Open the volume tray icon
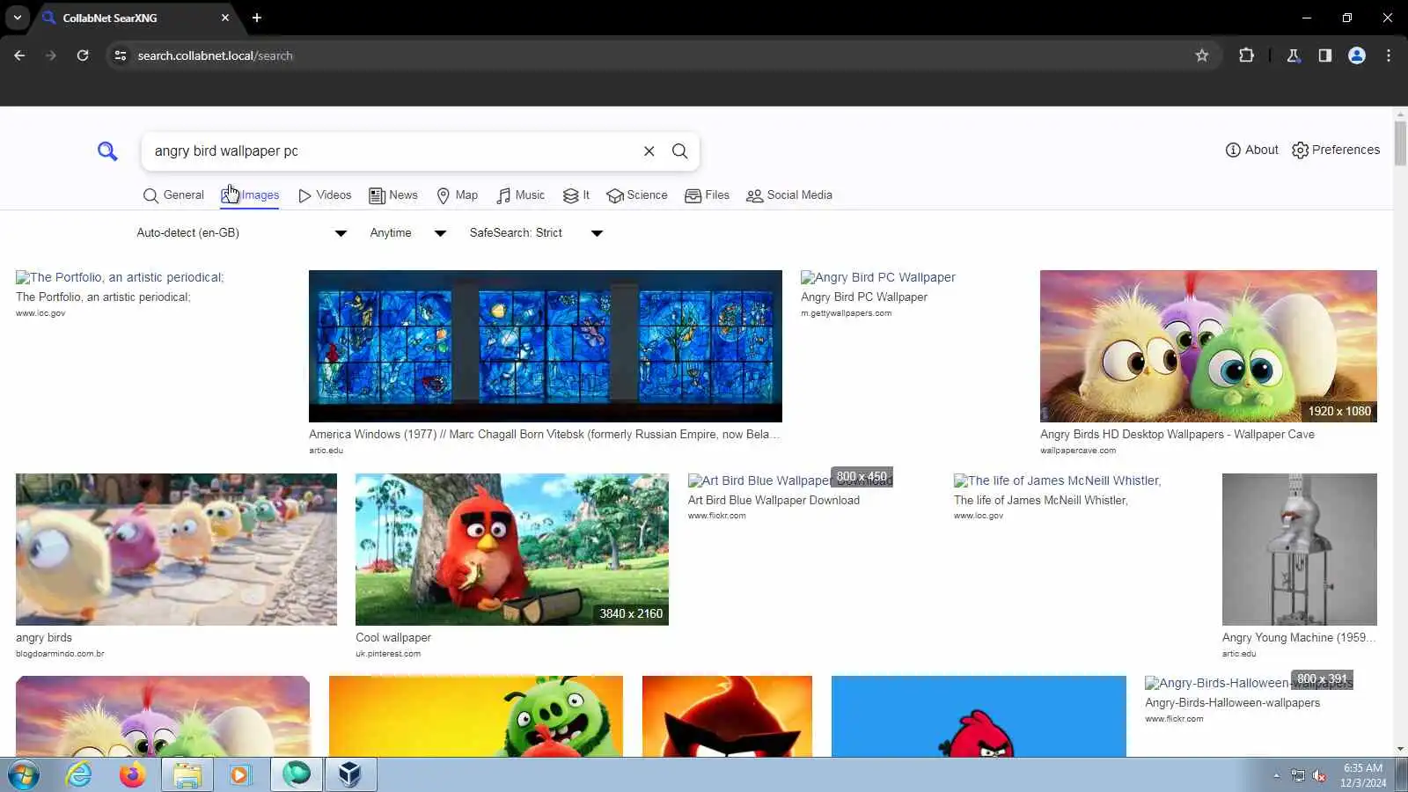The width and height of the screenshot is (1408, 792). (x=1319, y=776)
